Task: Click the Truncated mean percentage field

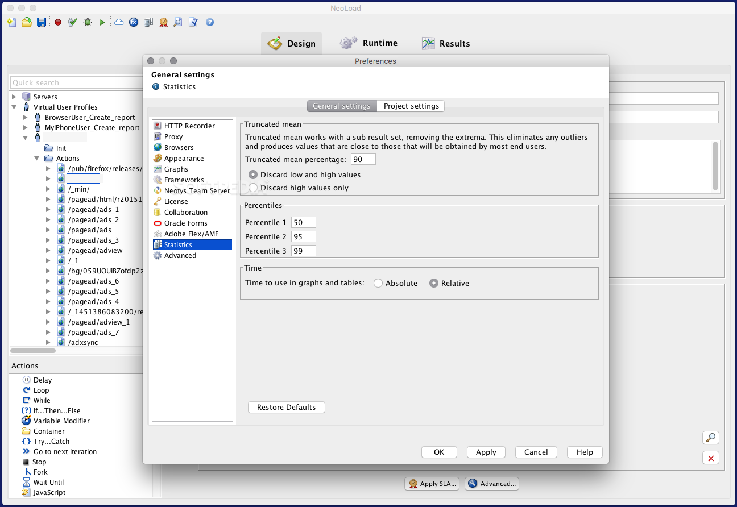Action: point(363,159)
